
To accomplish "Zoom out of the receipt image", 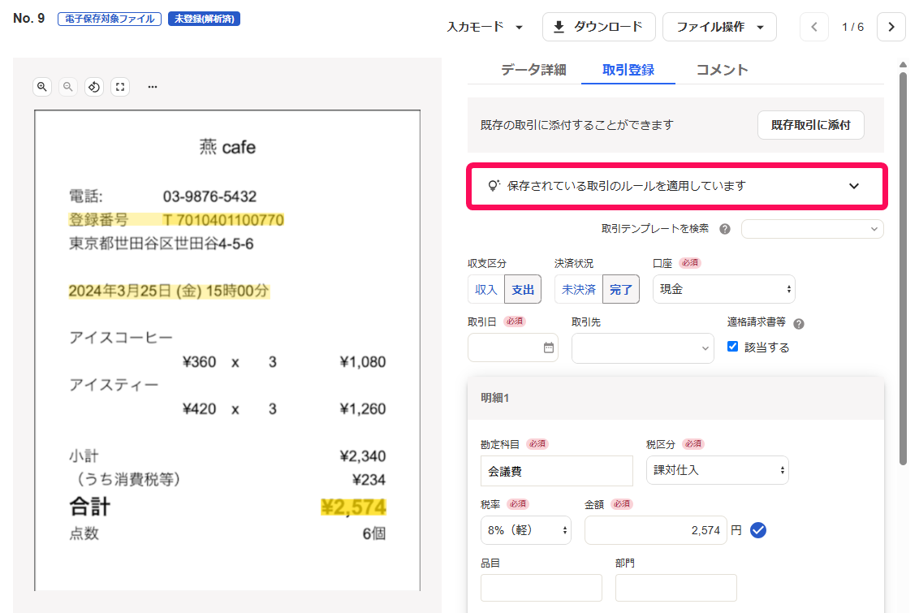I will 68,87.
